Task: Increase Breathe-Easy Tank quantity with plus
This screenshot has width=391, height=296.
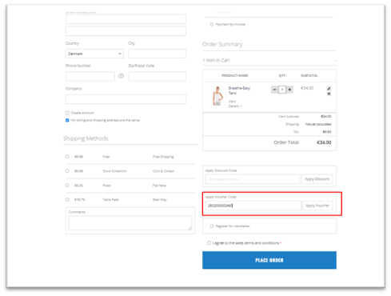Action: (289, 90)
